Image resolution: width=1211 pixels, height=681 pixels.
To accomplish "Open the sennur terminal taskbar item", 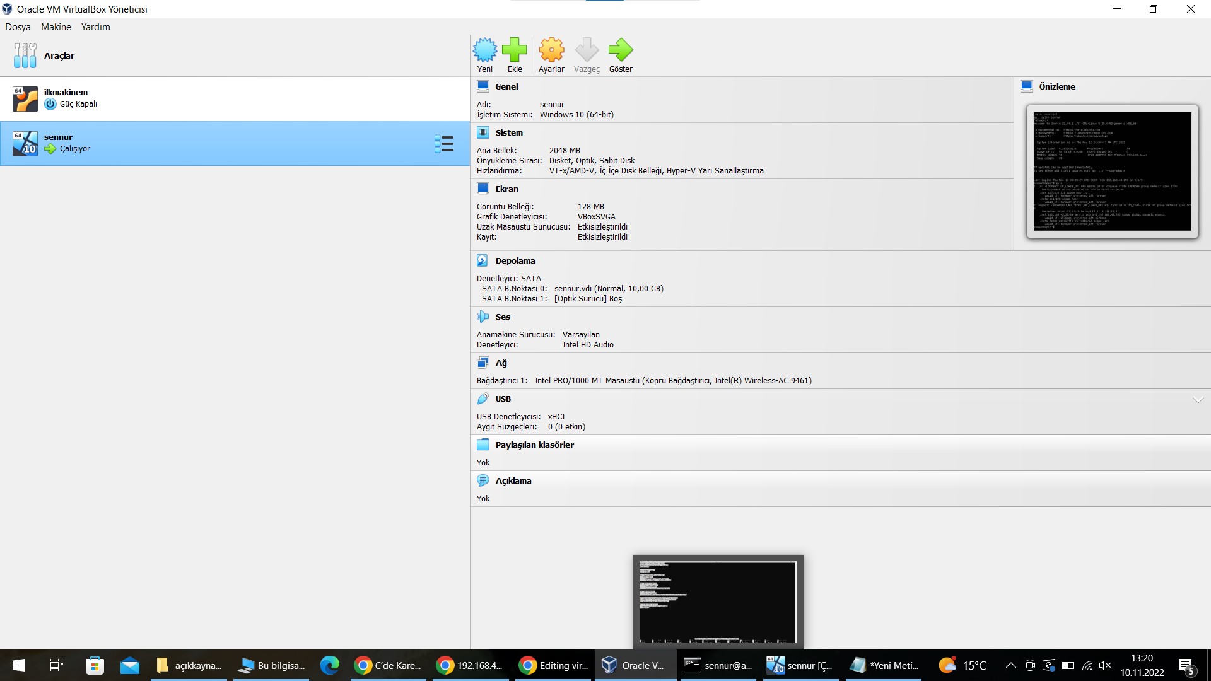I will click(x=718, y=665).
